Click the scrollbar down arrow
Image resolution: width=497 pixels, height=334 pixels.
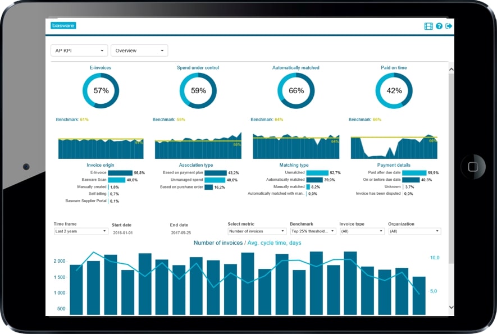coord(451,307)
